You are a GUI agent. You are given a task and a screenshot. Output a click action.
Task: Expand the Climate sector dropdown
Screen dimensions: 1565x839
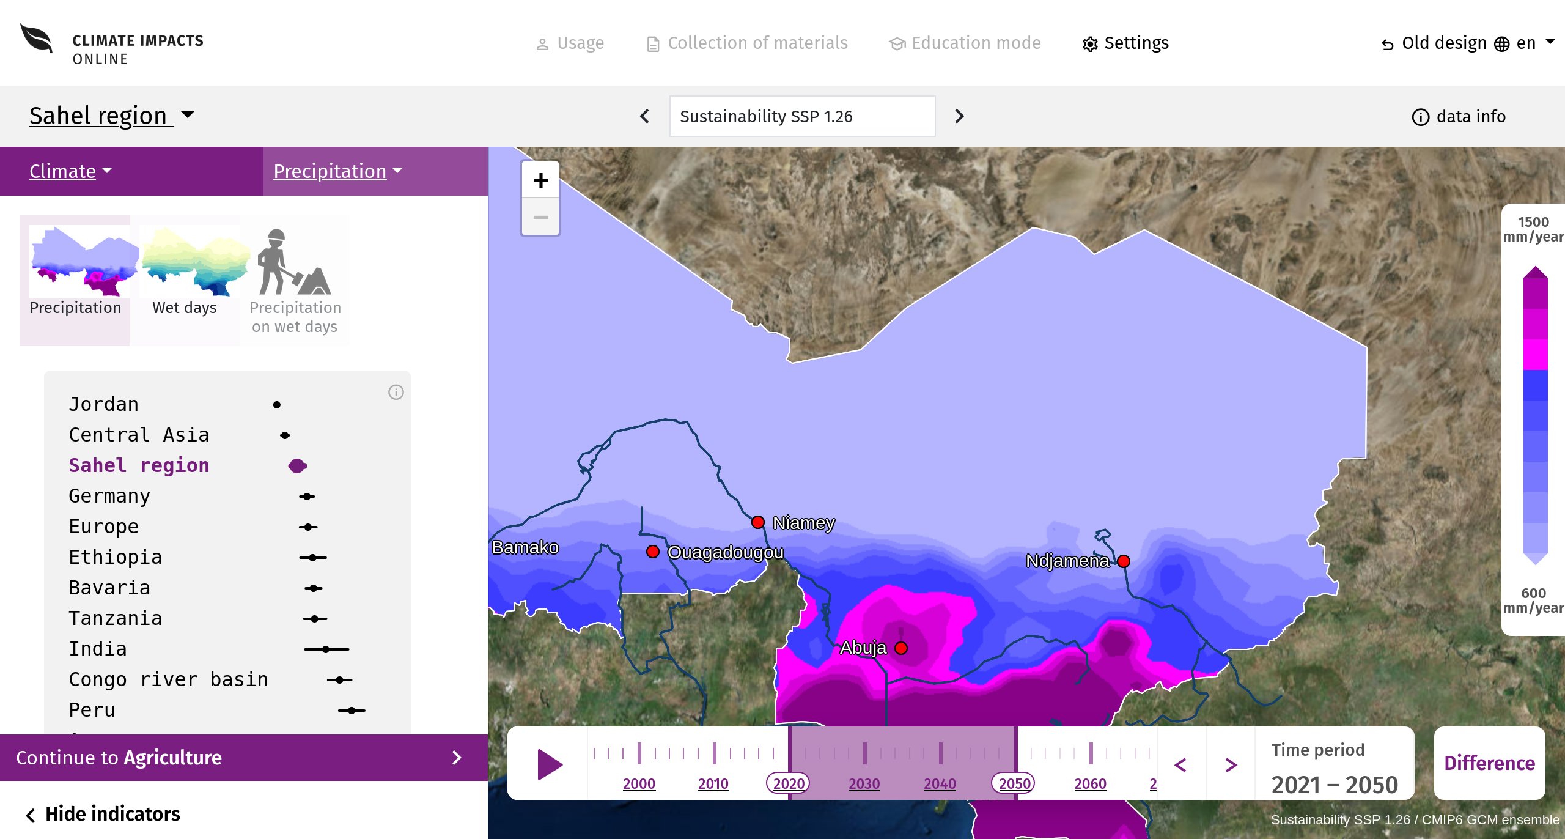[x=71, y=171]
